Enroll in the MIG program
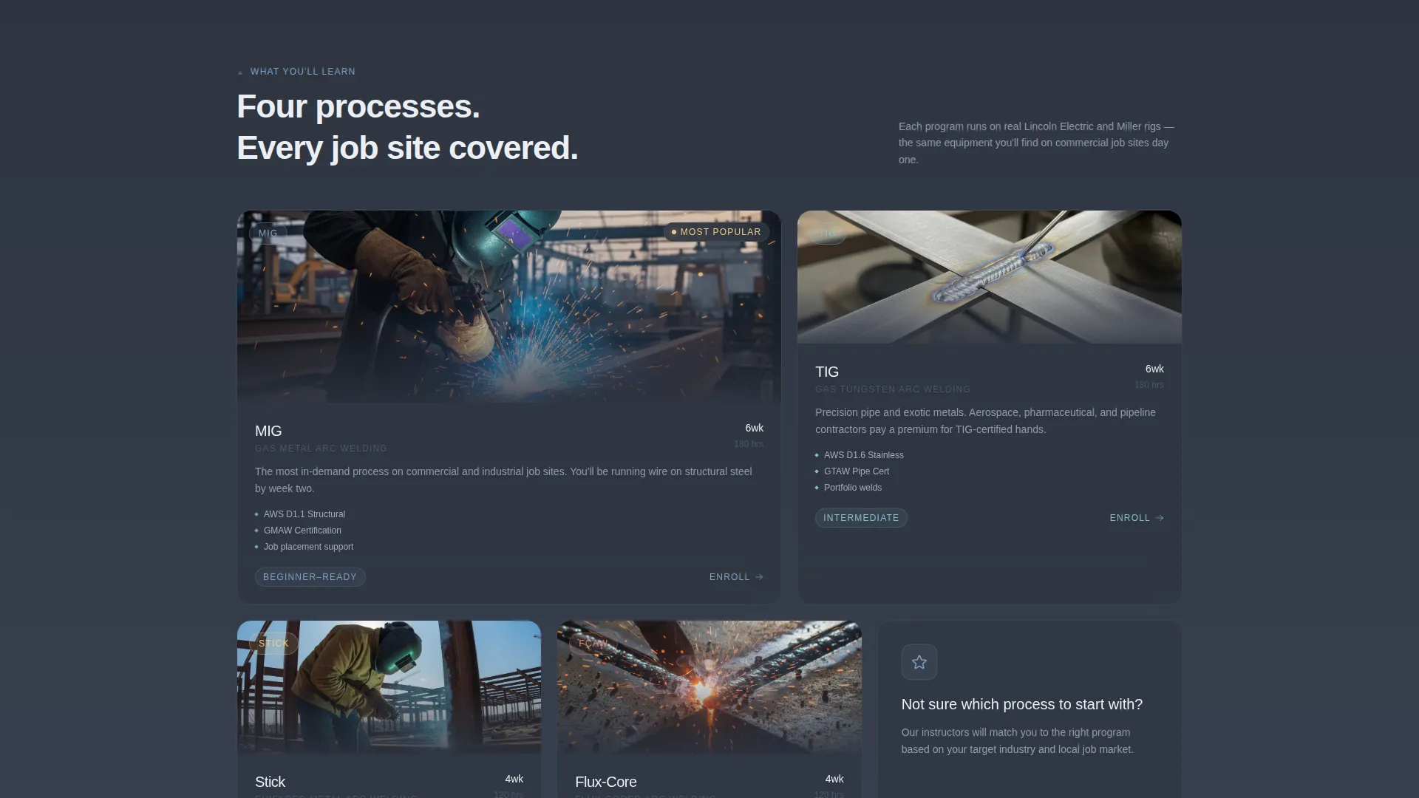The height and width of the screenshot is (798, 1419). pos(736,577)
